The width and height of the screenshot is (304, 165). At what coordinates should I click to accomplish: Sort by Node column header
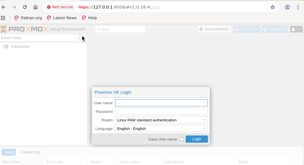102,162
